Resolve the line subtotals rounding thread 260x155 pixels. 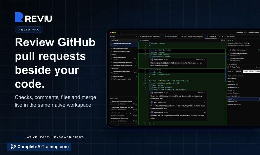[x=201, y=93]
